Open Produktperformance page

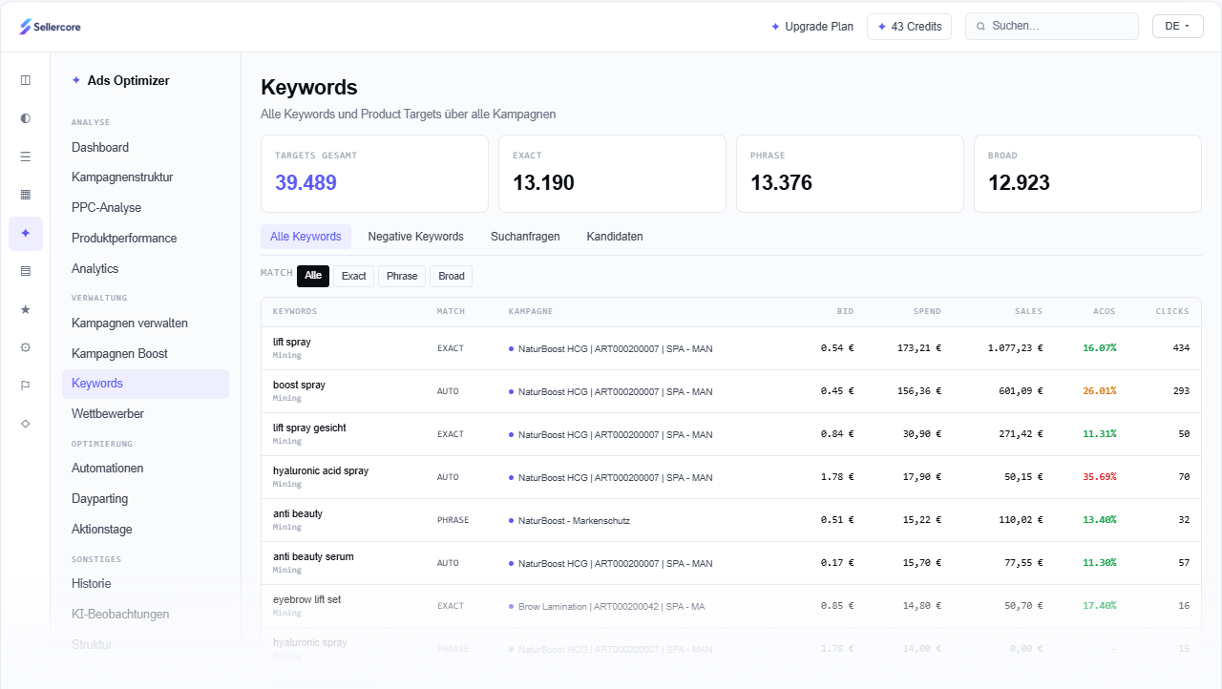[x=145, y=239]
